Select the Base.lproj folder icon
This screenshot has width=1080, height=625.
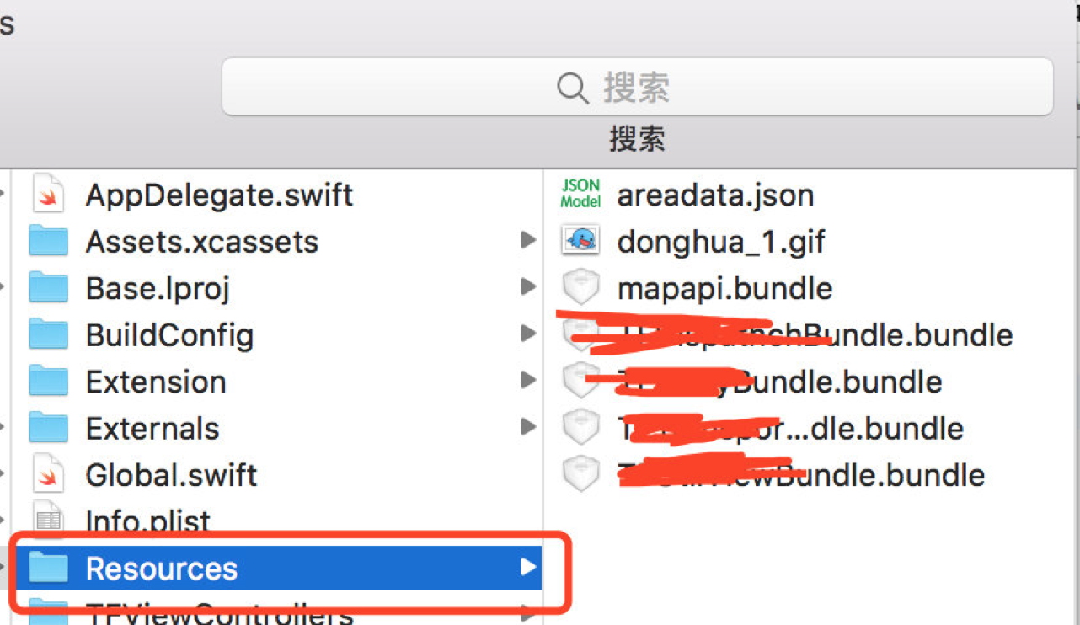[x=48, y=288]
